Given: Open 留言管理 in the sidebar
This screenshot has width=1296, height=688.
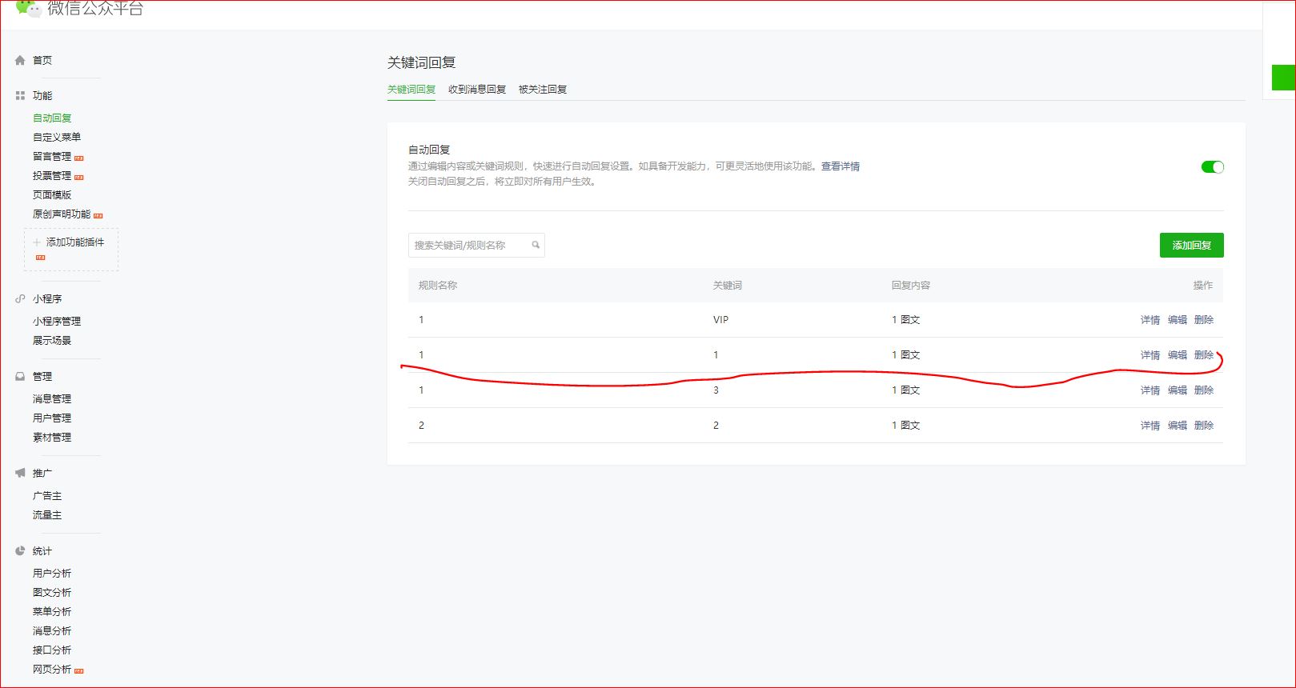Looking at the screenshot, I should (x=52, y=157).
